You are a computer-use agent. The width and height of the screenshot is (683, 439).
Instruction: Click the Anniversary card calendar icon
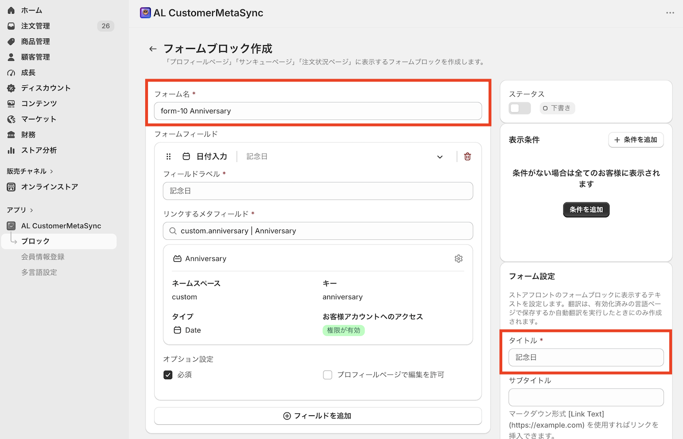coord(177,259)
